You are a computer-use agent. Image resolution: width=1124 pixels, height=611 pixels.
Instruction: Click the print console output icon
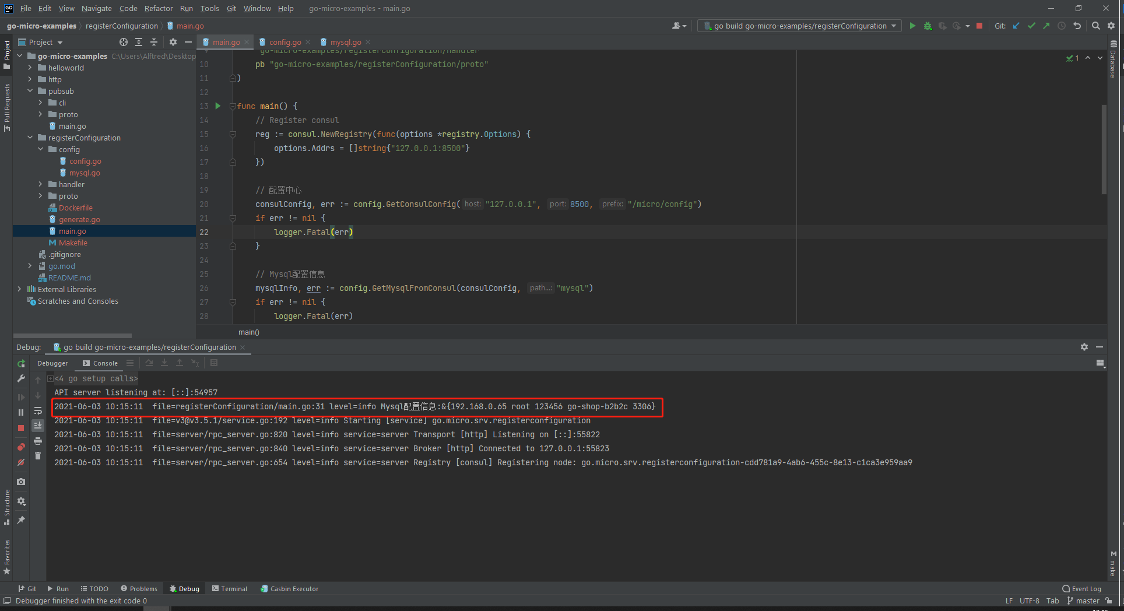pyautogui.click(x=38, y=441)
